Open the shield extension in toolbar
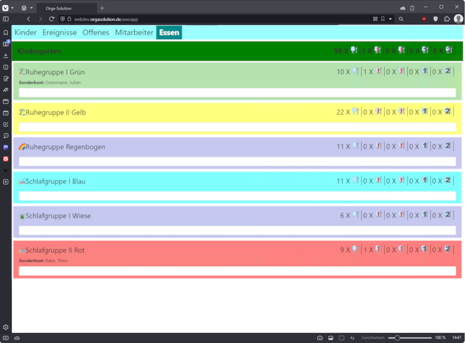Image resolution: width=465 pixels, height=343 pixels. coord(435,19)
